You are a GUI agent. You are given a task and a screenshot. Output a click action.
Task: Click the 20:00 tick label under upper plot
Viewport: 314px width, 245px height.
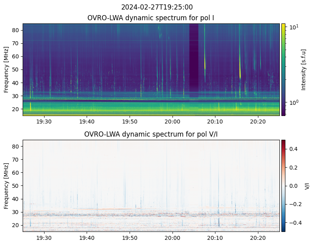tap(173, 122)
